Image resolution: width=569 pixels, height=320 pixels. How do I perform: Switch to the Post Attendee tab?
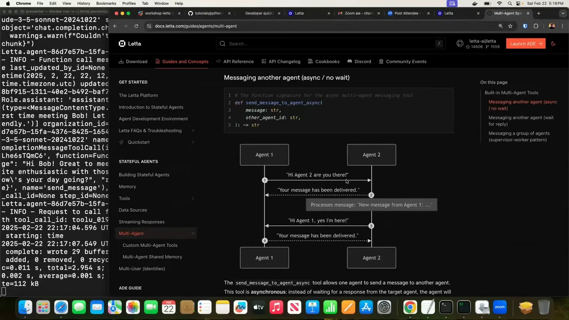point(409,13)
